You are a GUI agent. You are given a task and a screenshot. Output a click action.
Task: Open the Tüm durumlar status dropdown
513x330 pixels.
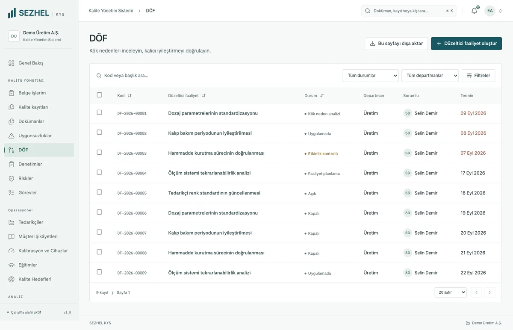coord(371,76)
